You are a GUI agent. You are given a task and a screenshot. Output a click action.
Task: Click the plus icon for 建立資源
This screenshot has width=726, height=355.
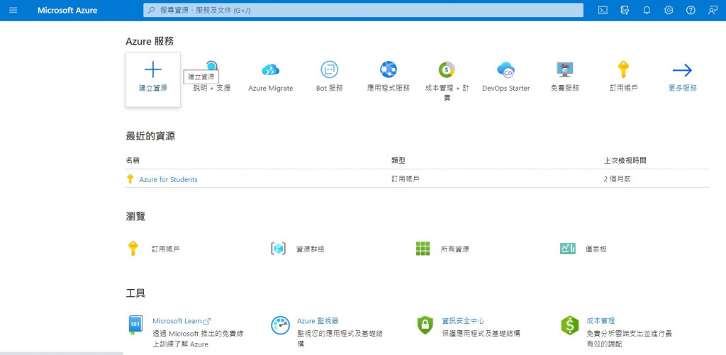[x=153, y=69]
